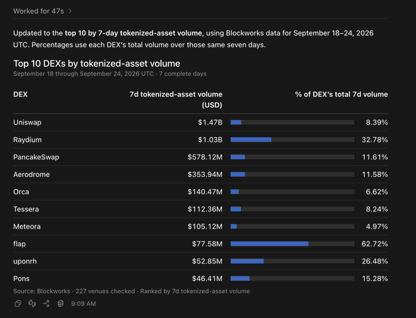Viewport: 416px width, 318px height.
Task: Select the PancakeSwap row name
Action: click(x=36, y=157)
